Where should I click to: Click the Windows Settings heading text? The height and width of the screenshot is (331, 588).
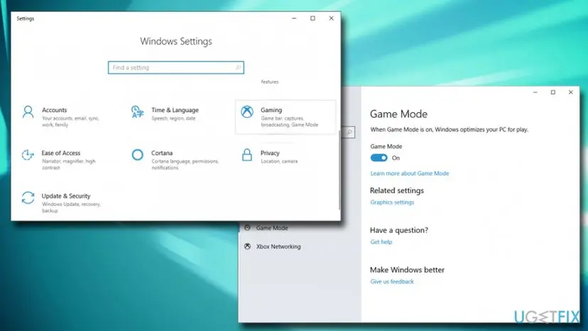(x=176, y=41)
